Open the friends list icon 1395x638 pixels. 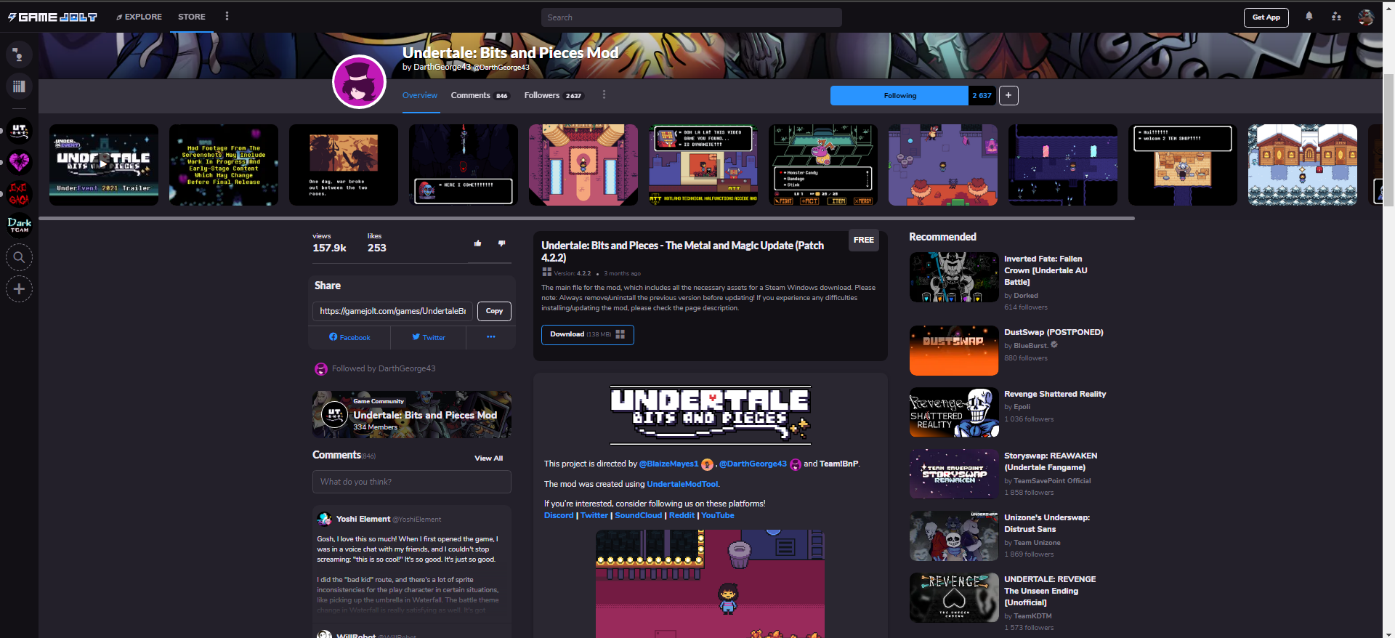1336,17
